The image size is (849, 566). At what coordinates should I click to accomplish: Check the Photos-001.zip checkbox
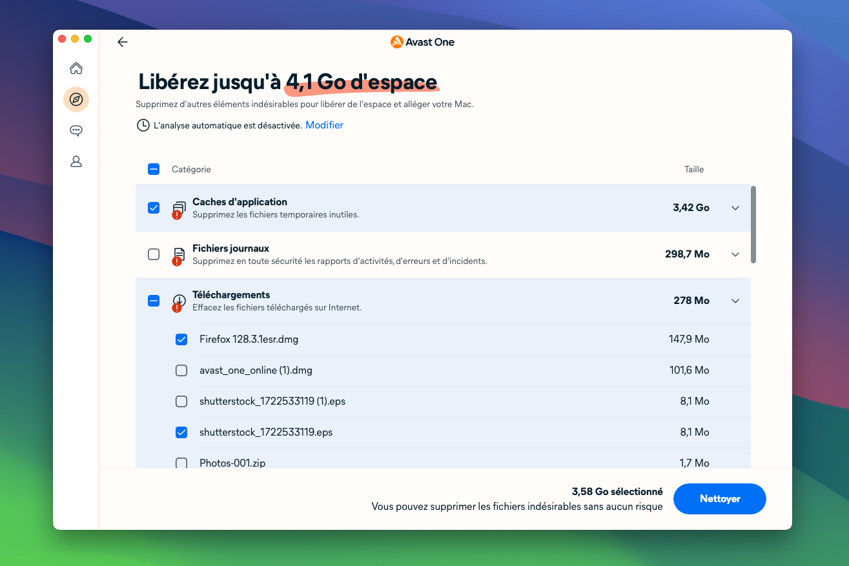click(x=181, y=463)
